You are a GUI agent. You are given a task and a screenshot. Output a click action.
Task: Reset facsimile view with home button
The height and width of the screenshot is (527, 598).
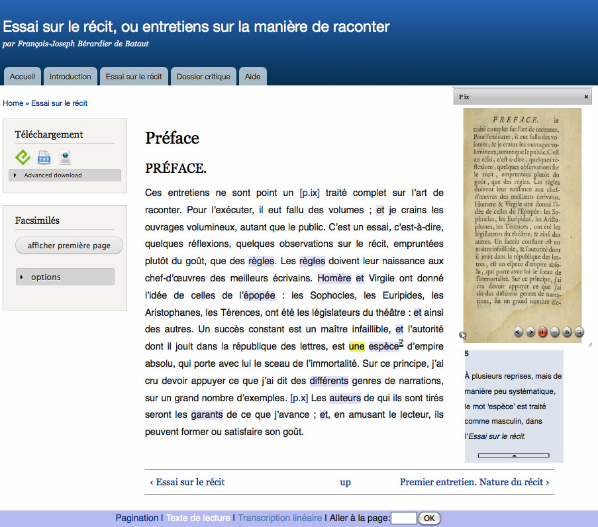pyautogui.click(x=567, y=332)
